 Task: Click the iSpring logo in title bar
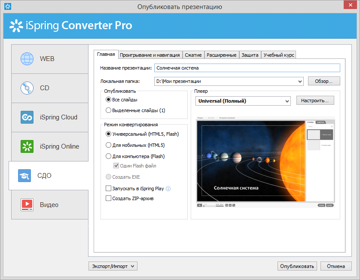(x=8, y=6)
